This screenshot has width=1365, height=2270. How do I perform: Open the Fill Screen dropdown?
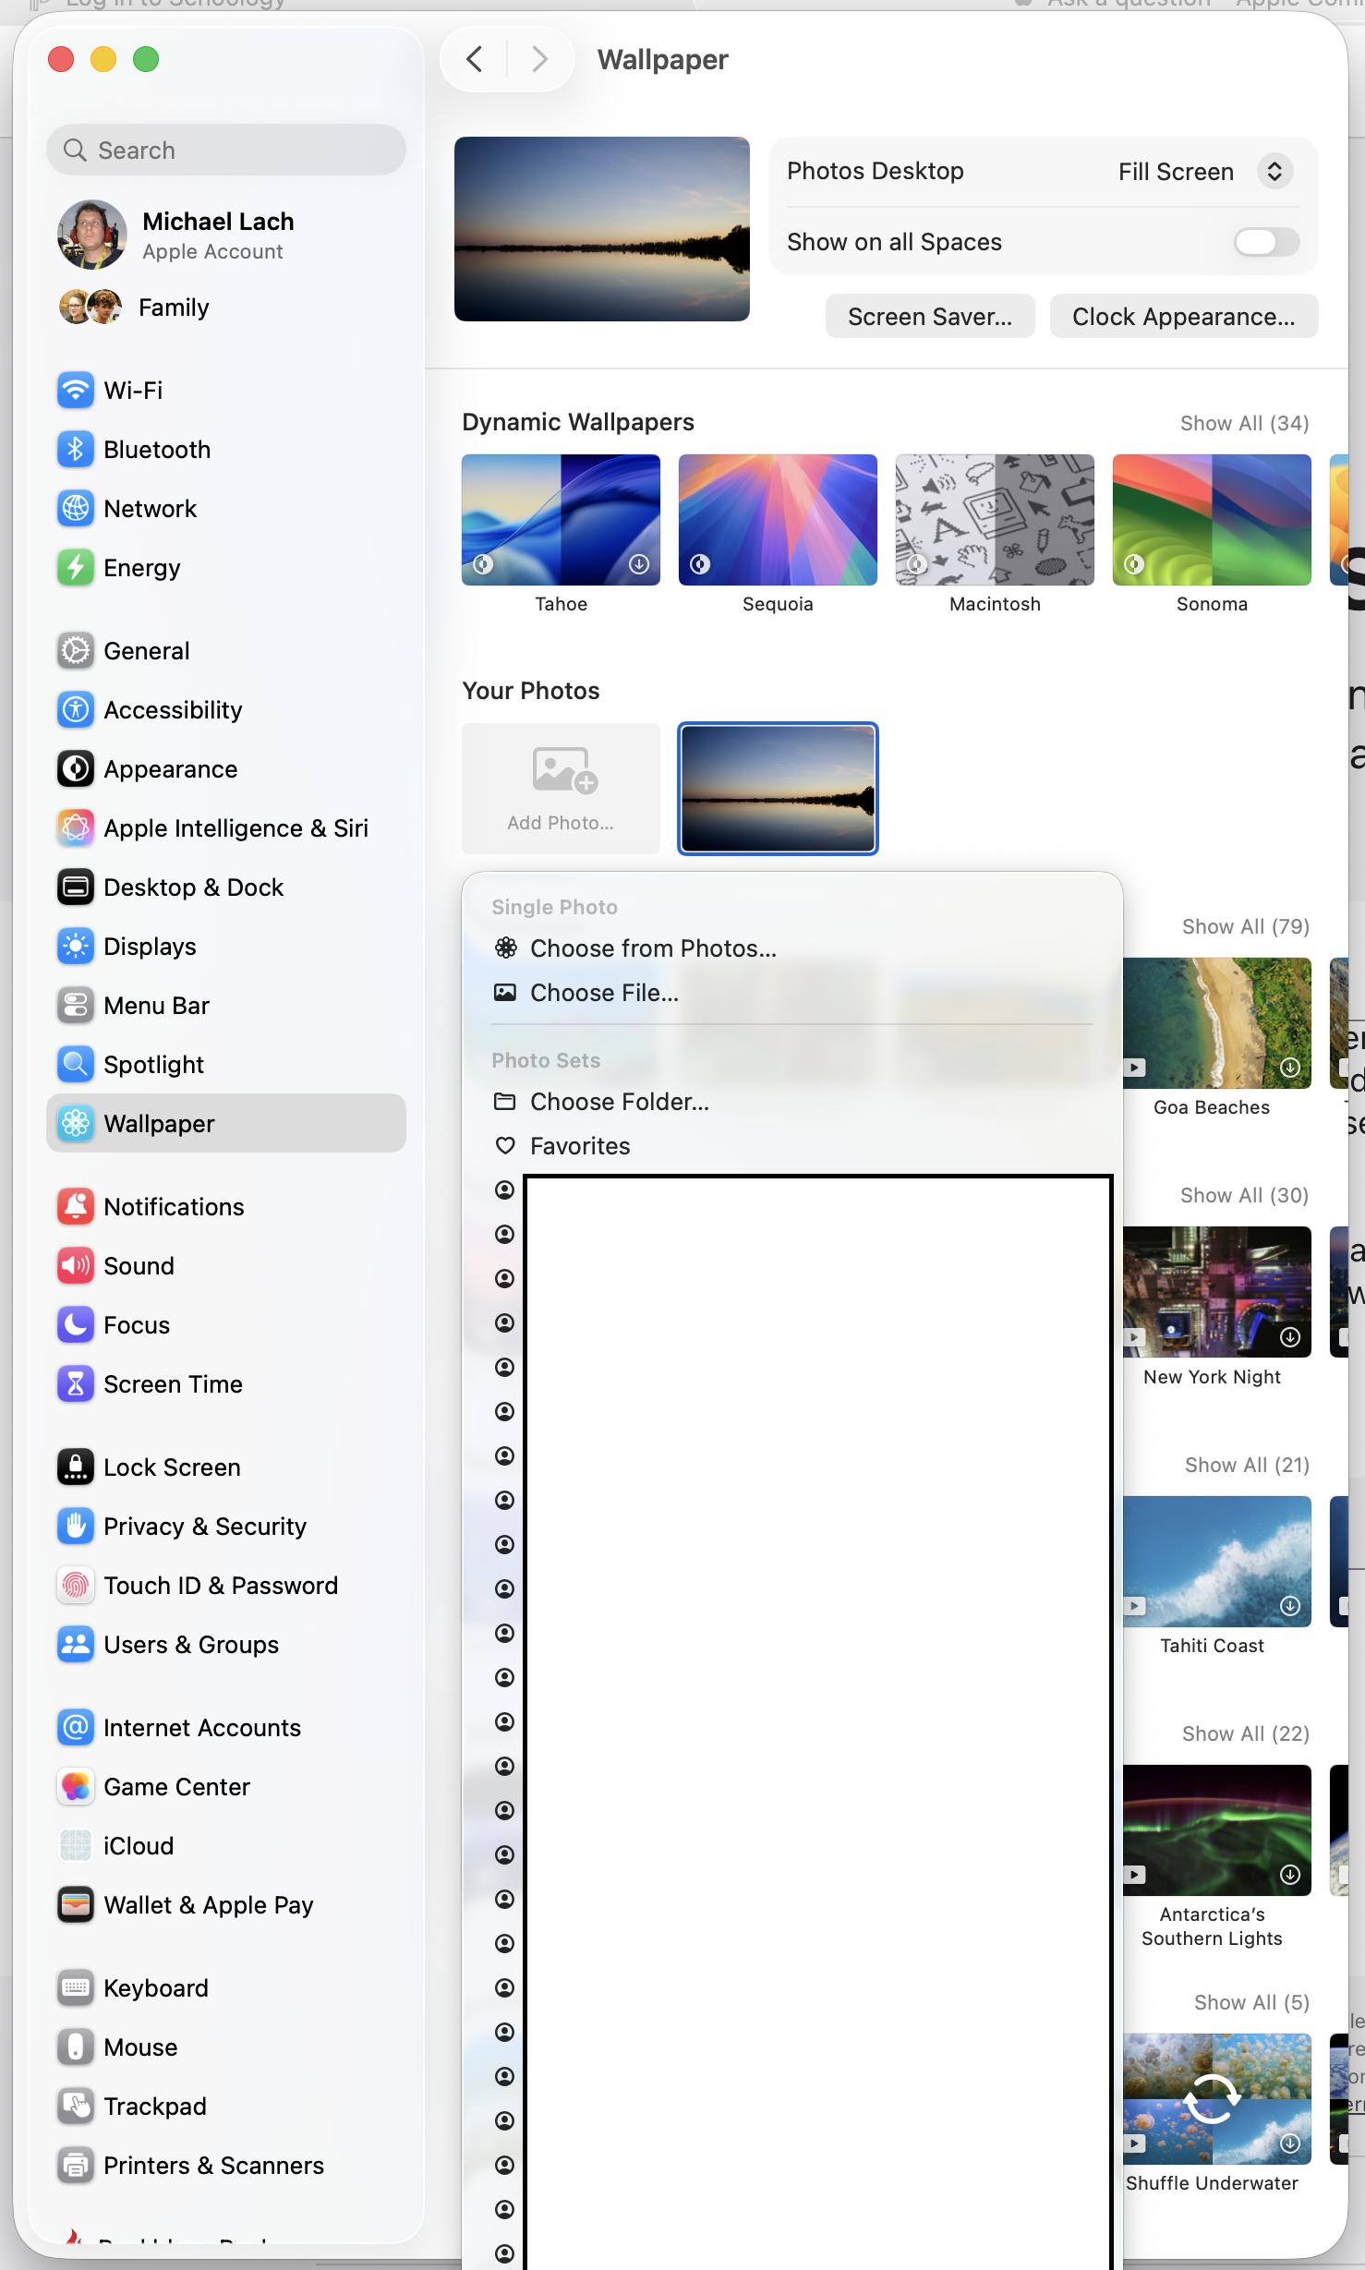(x=1205, y=172)
